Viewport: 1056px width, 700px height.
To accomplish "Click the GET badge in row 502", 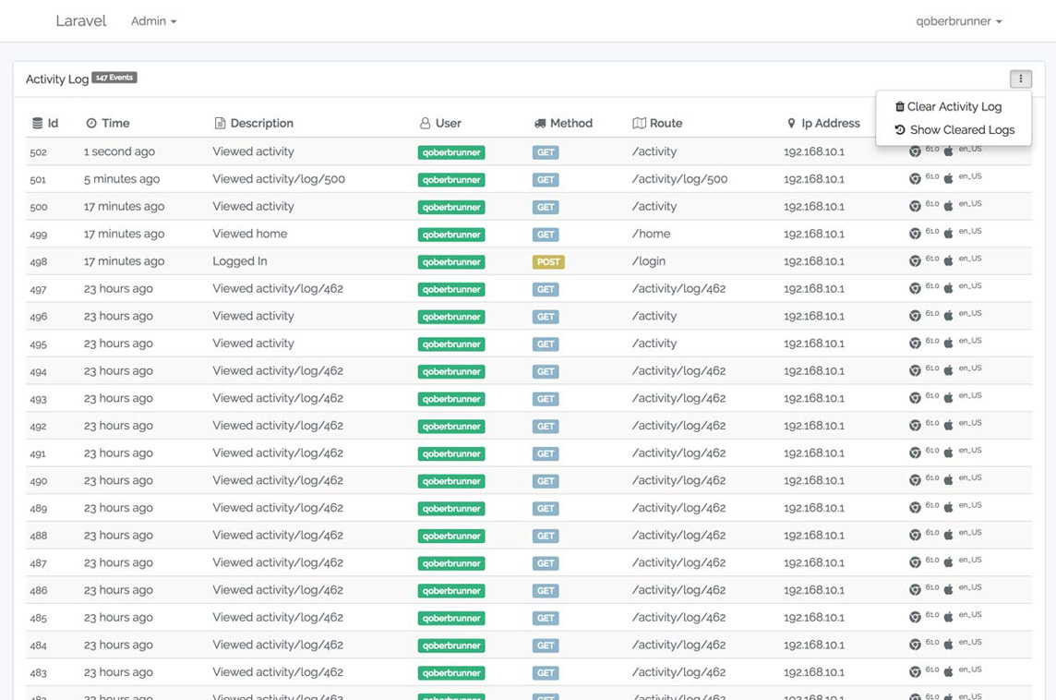I will click(546, 152).
